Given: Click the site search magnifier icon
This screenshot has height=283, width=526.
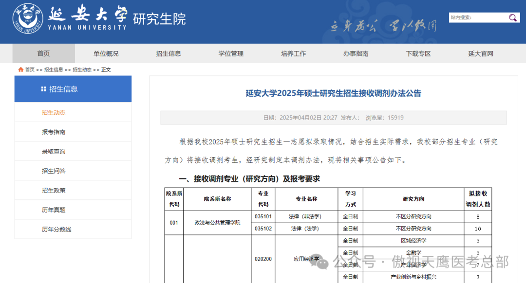Looking at the screenshot, I should 512,18.
